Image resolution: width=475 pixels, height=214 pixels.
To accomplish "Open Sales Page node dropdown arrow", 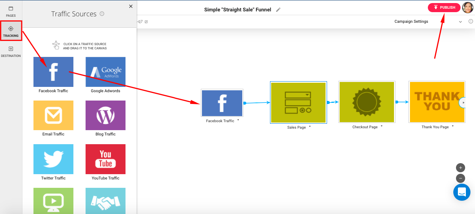I will click(310, 126).
